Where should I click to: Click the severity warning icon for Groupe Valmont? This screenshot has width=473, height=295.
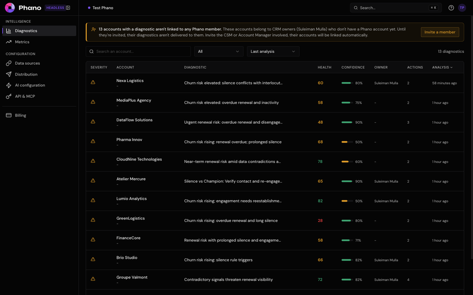tap(93, 279)
